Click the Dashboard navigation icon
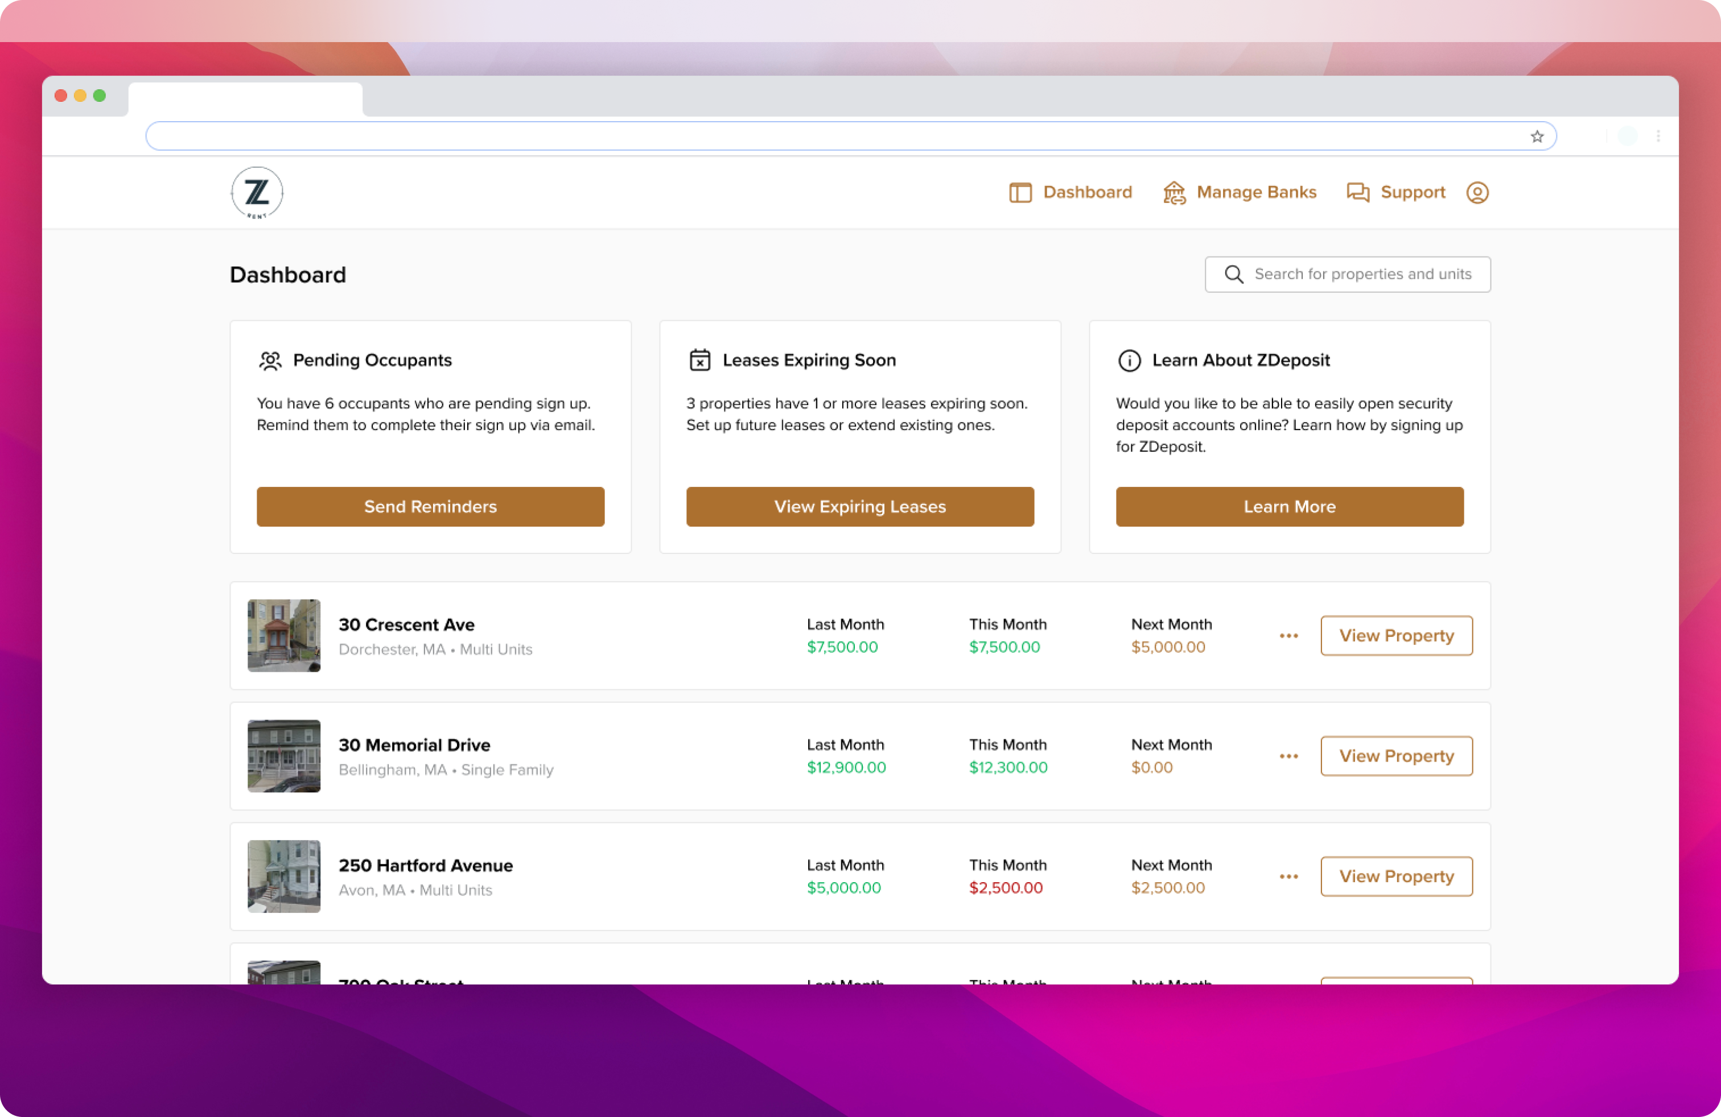 click(1020, 192)
